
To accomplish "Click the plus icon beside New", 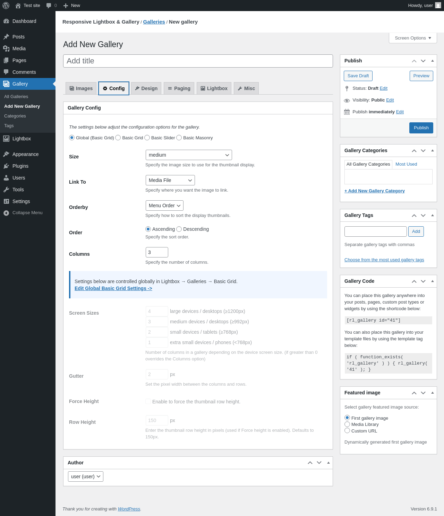I will 66,6.
